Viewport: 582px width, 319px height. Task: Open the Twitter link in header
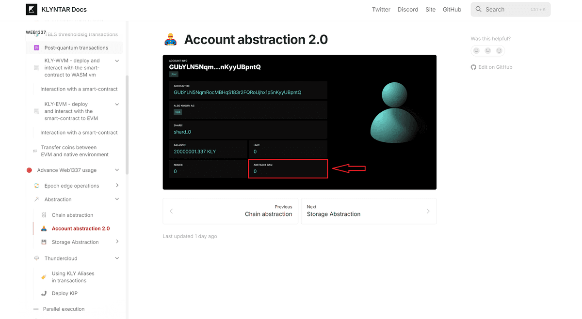[381, 10]
